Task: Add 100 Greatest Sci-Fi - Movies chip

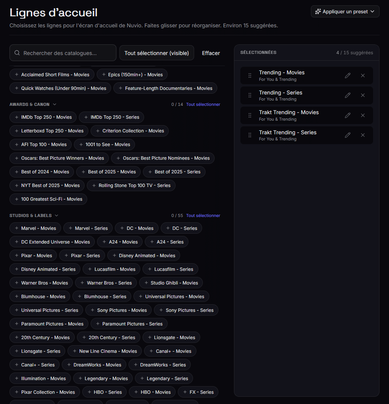Action: 49,199
